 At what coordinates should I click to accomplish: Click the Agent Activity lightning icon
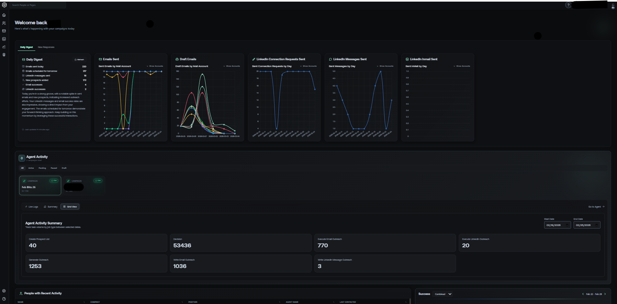22,158
